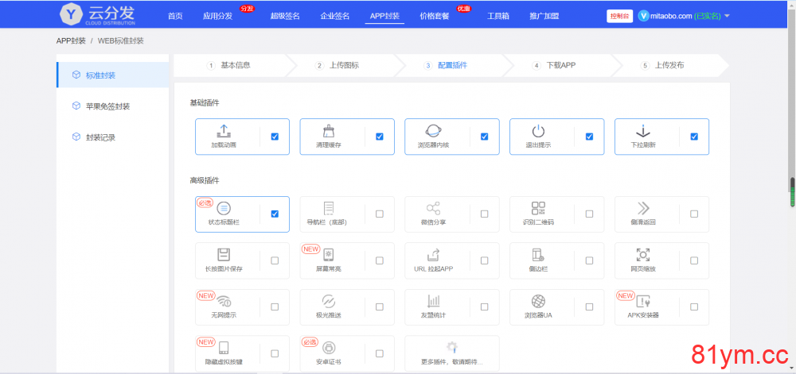Click the 友盟统计 bar chart icon
The height and width of the screenshot is (374, 796).
(434, 302)
